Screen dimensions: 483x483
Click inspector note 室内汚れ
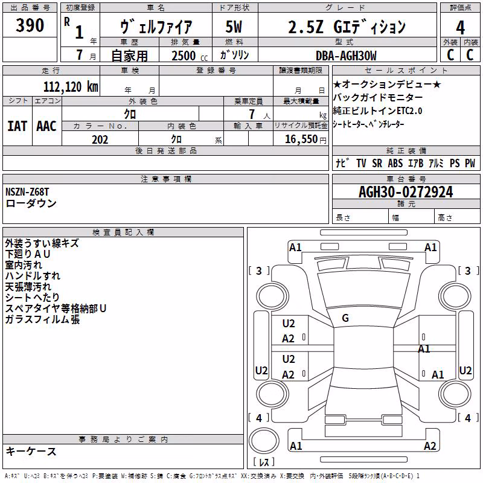pos(24,265)
